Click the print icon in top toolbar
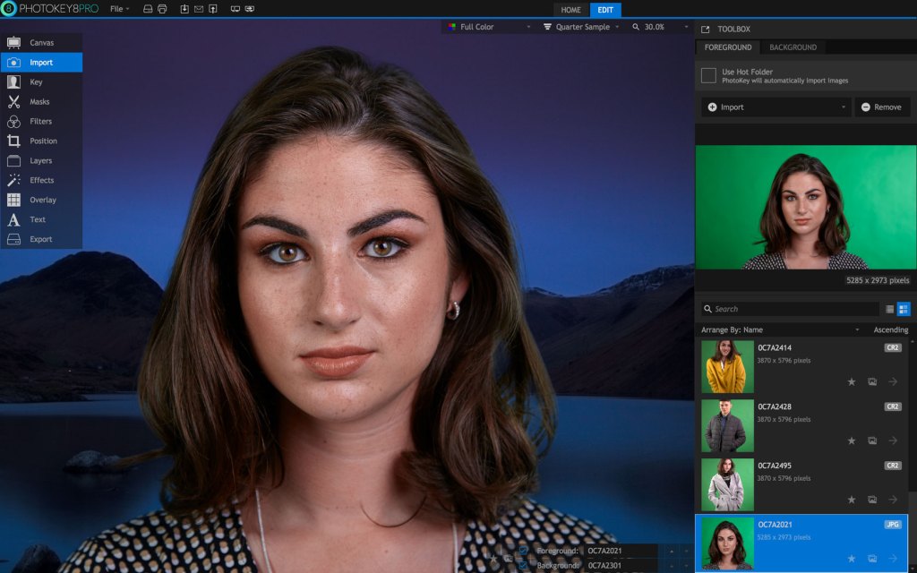917x573 pixels. 162,9
